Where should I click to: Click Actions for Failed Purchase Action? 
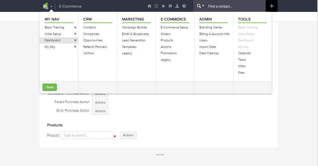[100, 103]
